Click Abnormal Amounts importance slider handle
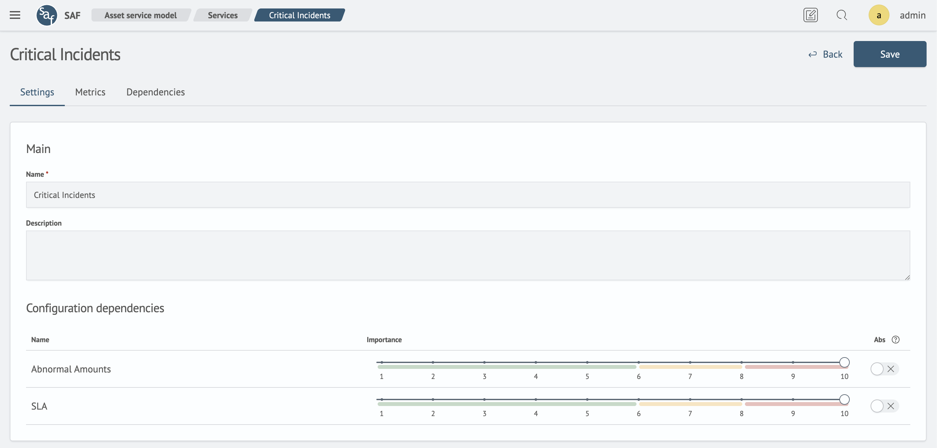 (844, 362)
